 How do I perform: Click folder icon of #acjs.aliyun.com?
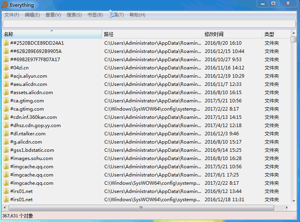(6, 76)
